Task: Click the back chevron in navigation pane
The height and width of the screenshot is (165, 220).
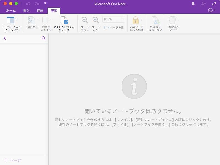Action: tap(5, 38)
